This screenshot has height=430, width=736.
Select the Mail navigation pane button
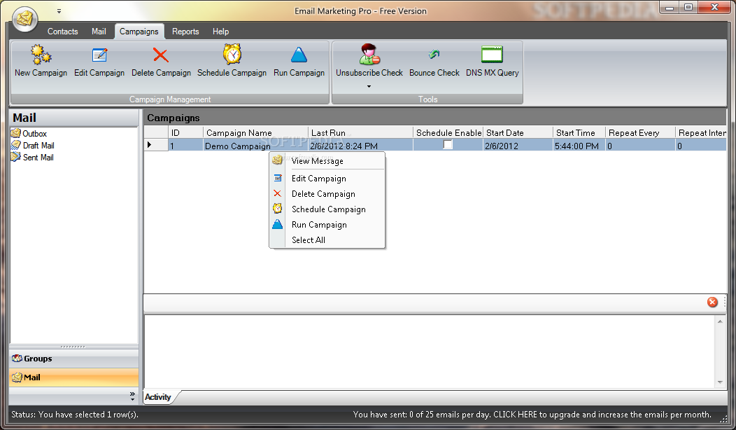click(x=73, y=377)
